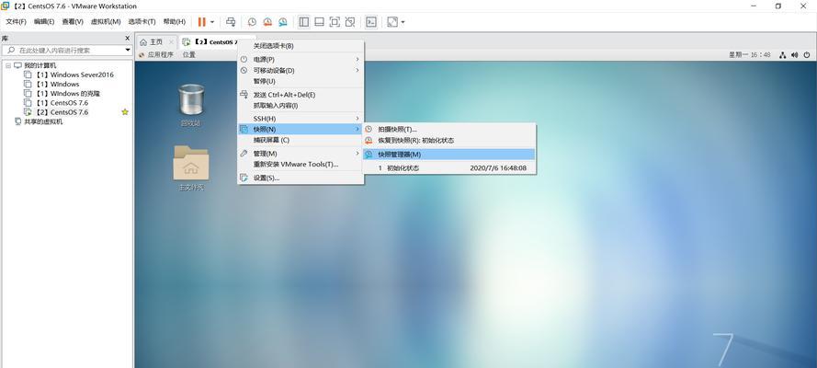This screenshot has width=817, height=368.
Task: Choose 恢复到快照(R): 初始化状态
Action: [449, 141]
